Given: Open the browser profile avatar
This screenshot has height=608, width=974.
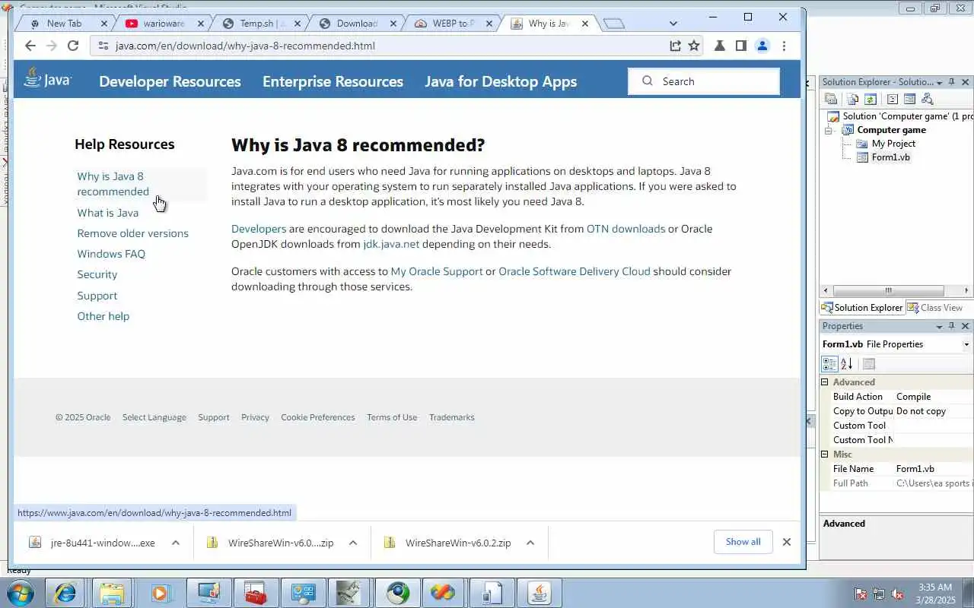Looking at the screenshot, I should tap(762, 46).
